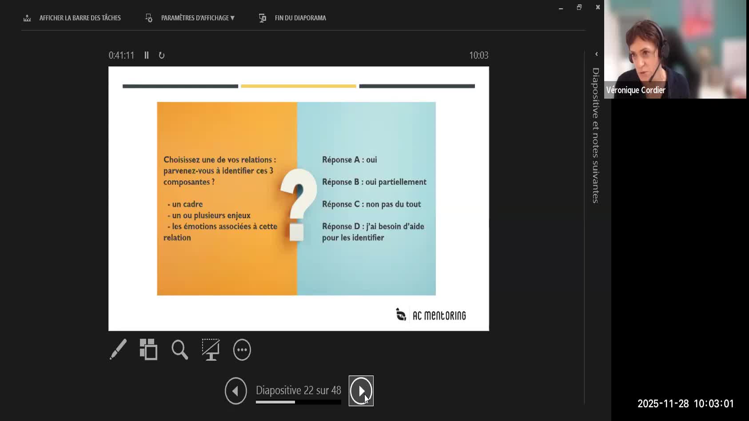
Task: Expand the next slide and notes panel
Action: (596, 54)
